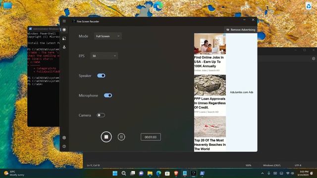The image size is (317, 178).
Task: Minimize the Fine Screen Recorder window
Action: tap(244, 20)
